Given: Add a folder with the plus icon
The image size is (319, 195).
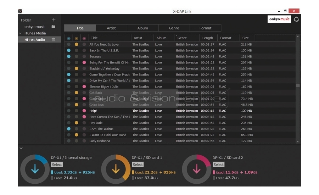Looking at the screenshot, I should (54, 20).
